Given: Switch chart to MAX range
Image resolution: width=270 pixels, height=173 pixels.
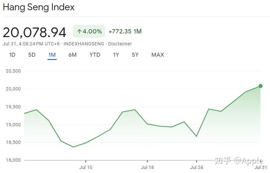Looking at the screenshot, I should click(158, 55).
